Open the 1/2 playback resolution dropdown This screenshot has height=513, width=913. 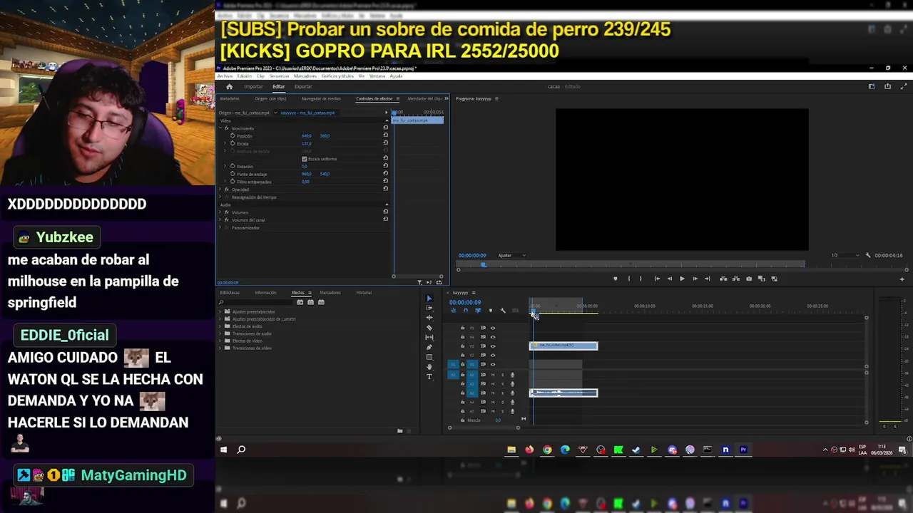(845, 255)
